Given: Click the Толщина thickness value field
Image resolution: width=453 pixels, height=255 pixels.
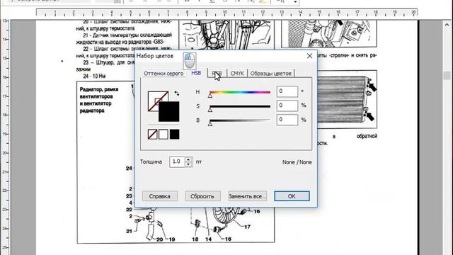Looking at the screenshot, I should (x=177, y=161).
